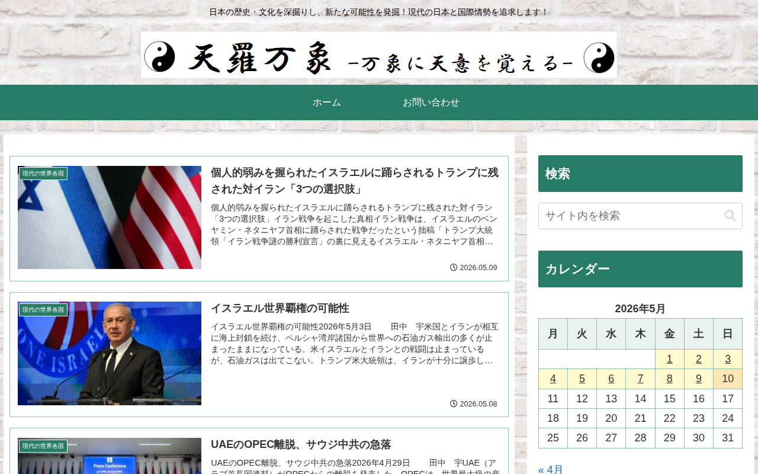Screen dimensions: 758x474
Task: Open the article イスラエル世界覇権の可能性
Action: pos(280,308)
